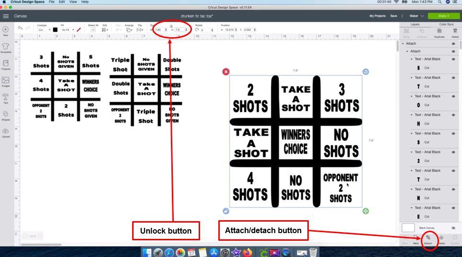Open the View menu
The height and width of the screenshot is (257, 462).
[73, 2]
